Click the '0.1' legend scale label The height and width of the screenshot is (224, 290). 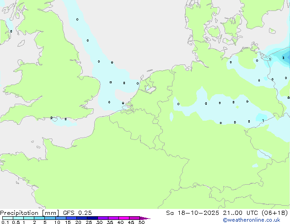tap(5, 222)
